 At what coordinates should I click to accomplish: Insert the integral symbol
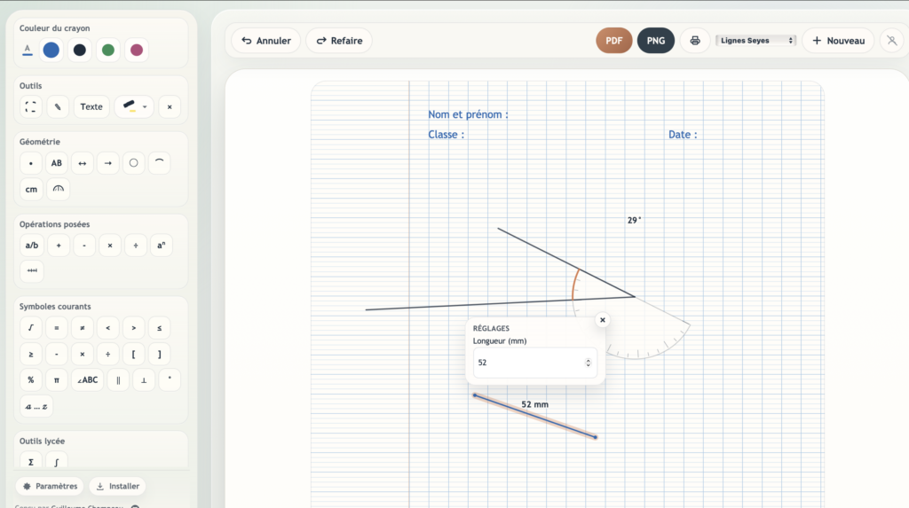(x=56, y=462)
